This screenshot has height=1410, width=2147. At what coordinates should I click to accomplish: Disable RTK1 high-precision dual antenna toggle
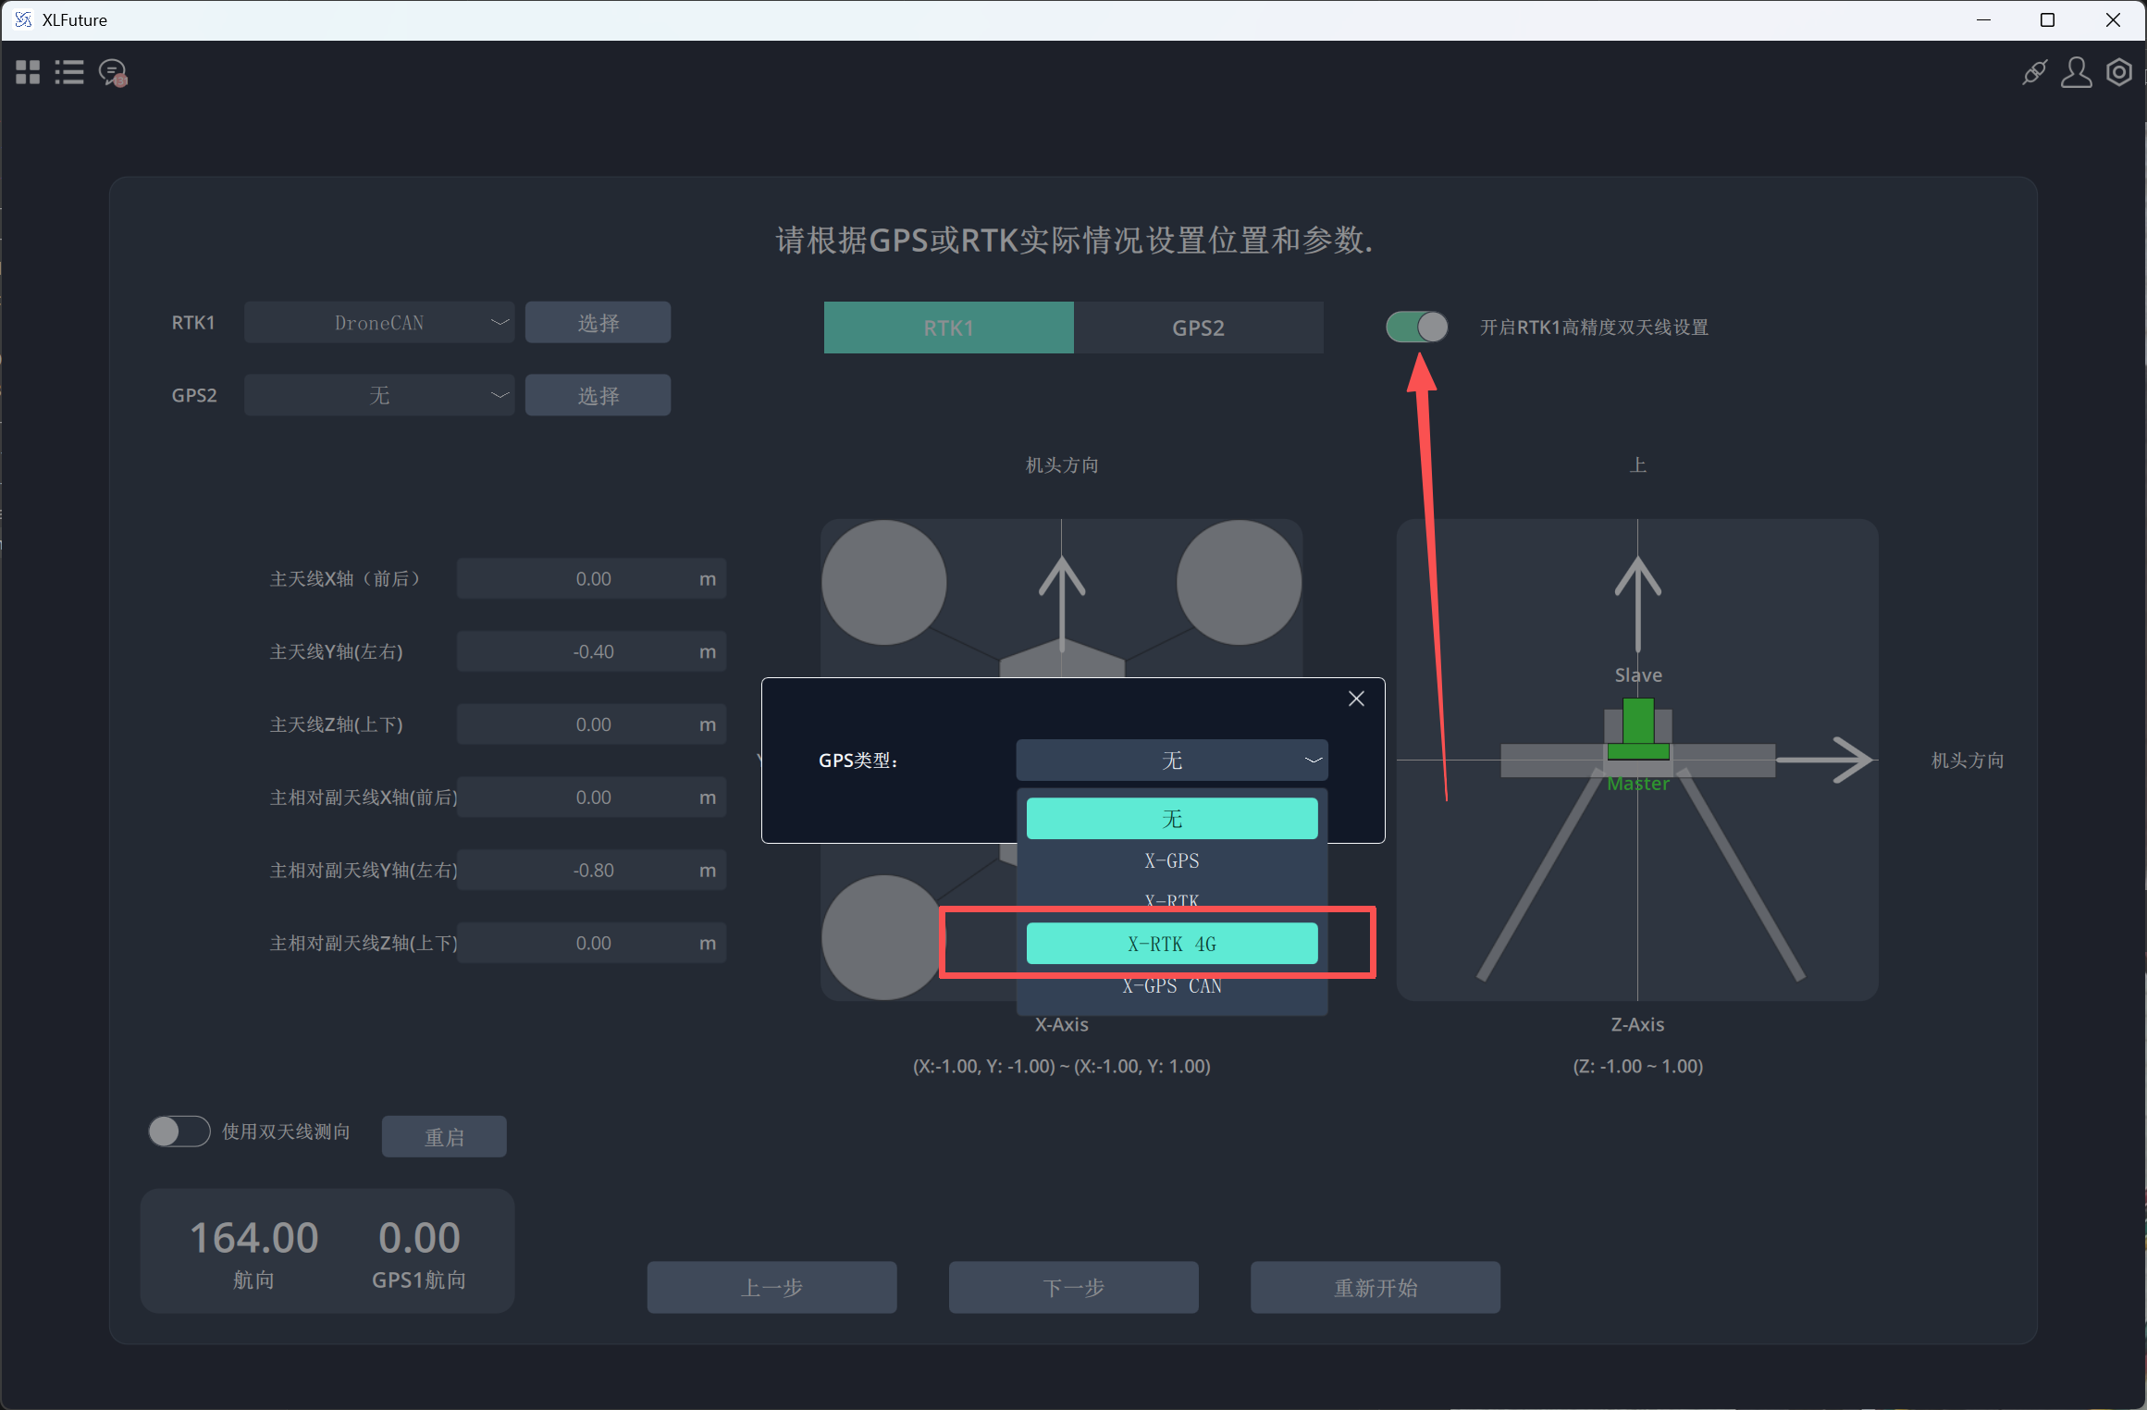[1416, 327]
